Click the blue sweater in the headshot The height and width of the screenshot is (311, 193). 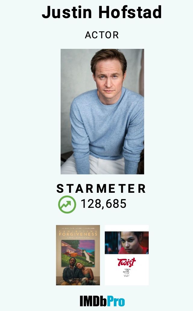click(107, 127)
